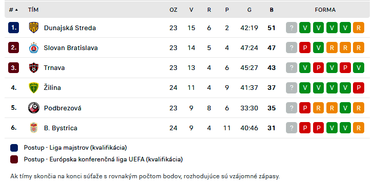
Task: Click the B. Bystrica team crest
Action: 34,128
